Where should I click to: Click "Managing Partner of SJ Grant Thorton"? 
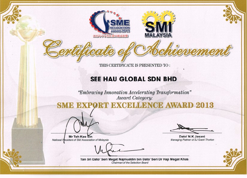[x=192, y=140]
